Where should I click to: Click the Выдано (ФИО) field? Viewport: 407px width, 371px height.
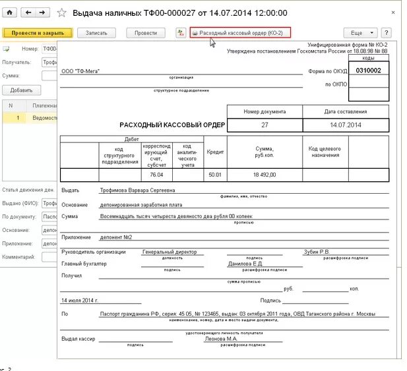coord(49,203)
